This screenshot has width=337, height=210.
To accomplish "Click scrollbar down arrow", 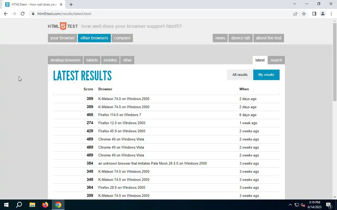I will (335, 197).
